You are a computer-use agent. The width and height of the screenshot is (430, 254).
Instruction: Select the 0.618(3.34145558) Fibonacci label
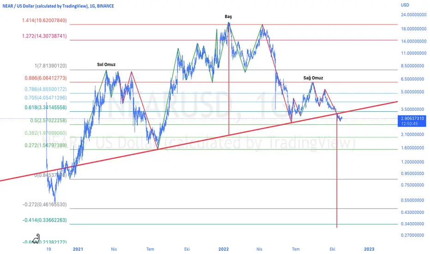pyautogui.click(x=46, y=107)
